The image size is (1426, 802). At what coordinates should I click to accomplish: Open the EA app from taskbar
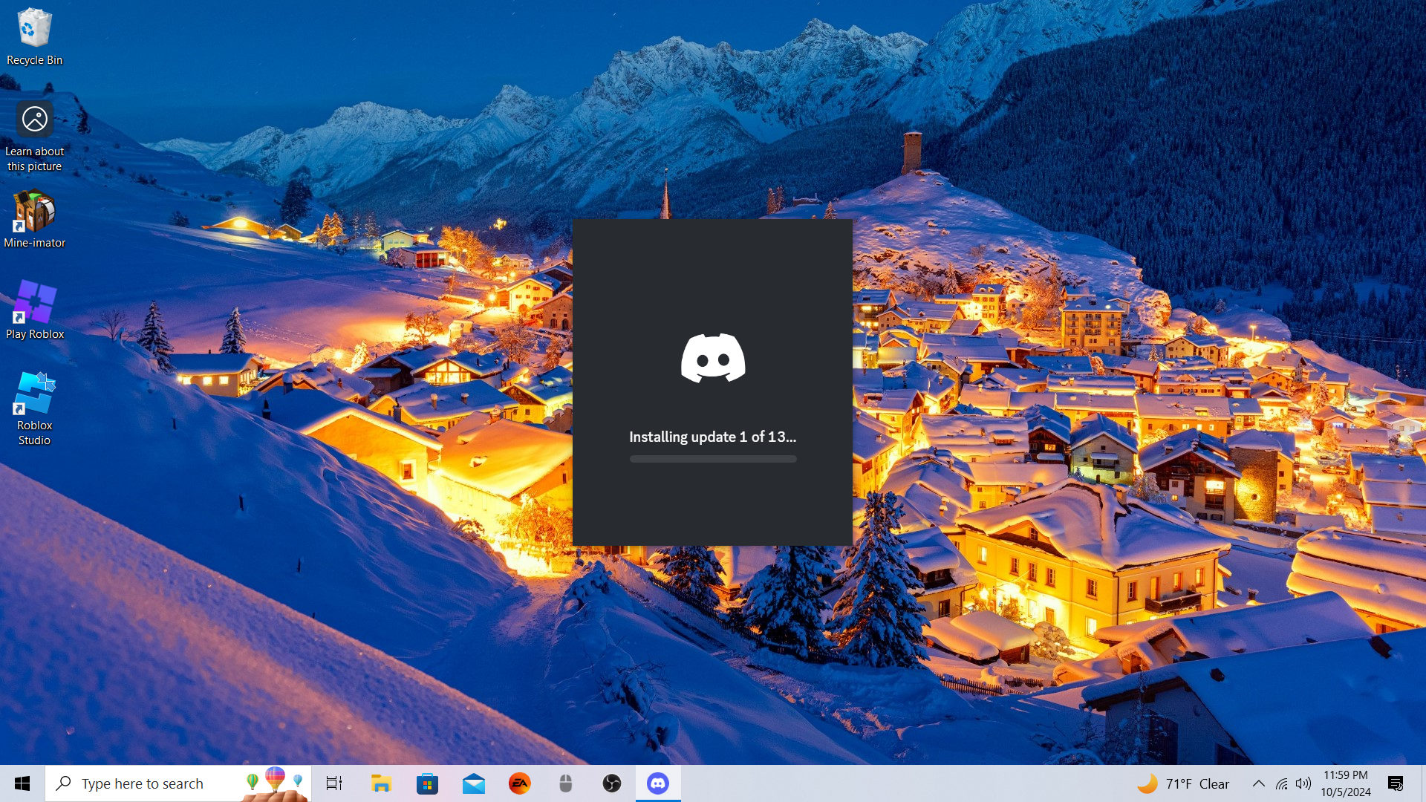[x=520, y=783]
